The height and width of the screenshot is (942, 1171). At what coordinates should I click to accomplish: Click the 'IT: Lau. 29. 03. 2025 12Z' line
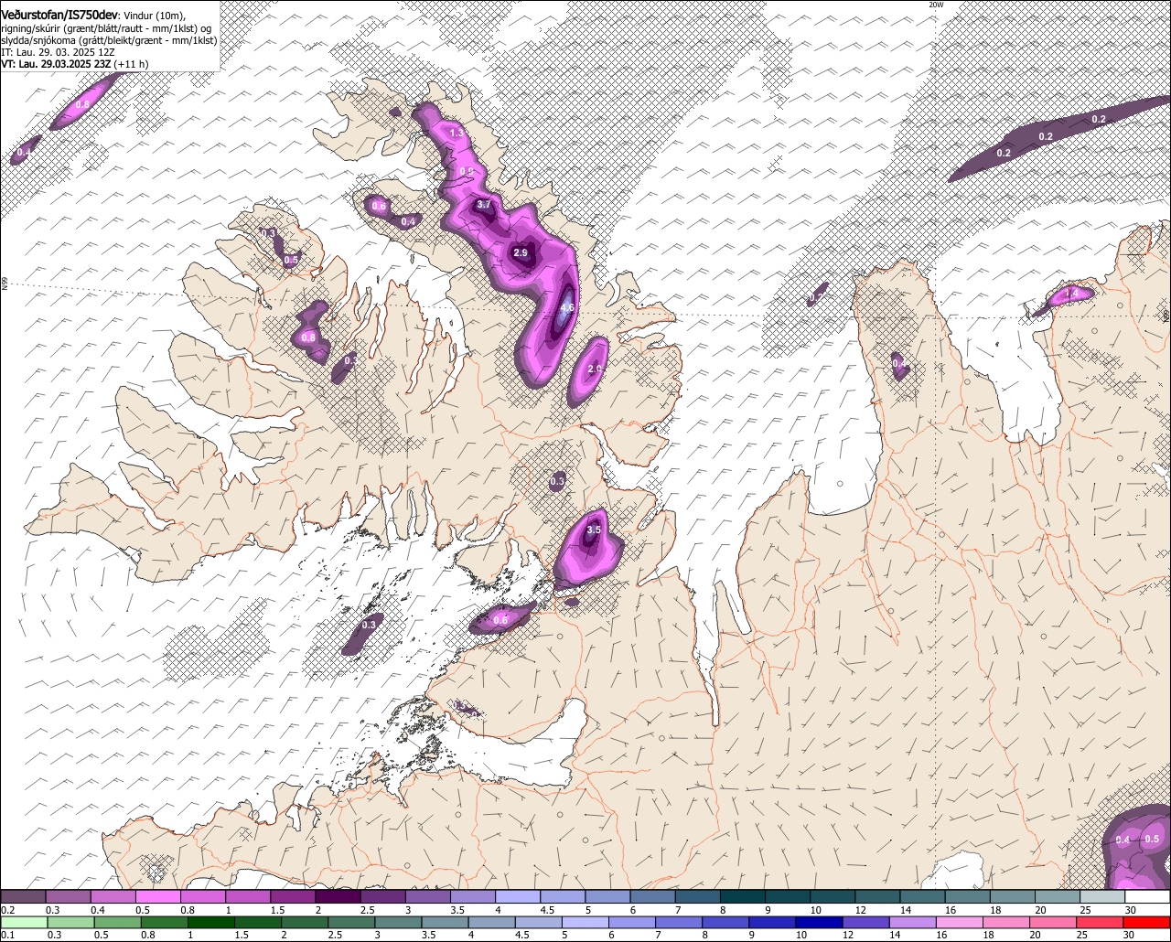[58, 52]
